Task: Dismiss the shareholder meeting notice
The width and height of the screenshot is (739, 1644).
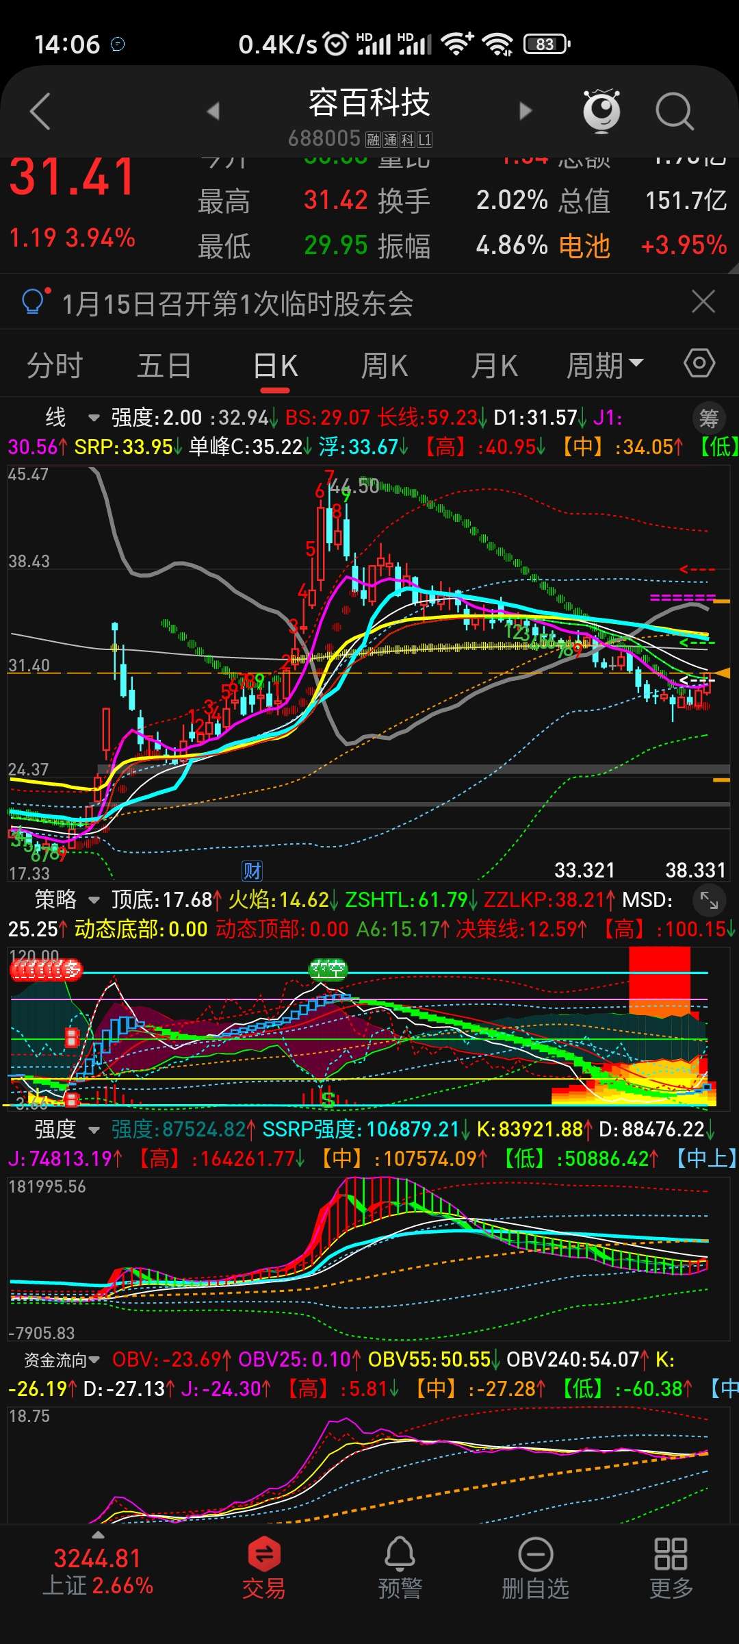Action: coord(703,301)
